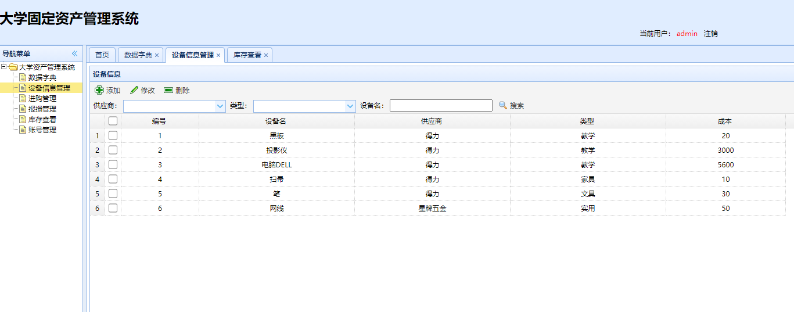The image size is (794, 312).
Task: Click the green add (添加) plus icon
Action: (99, 90)
